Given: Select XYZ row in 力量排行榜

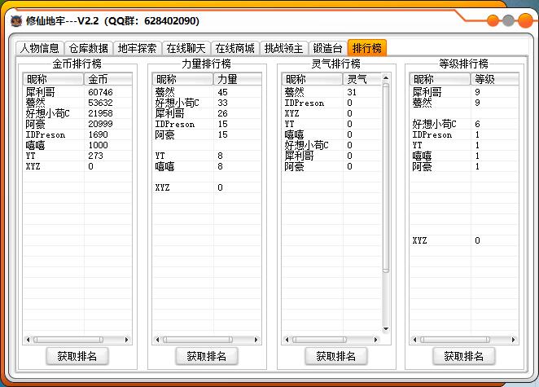Looking at the screenshot, I should (x=207, y=187).
